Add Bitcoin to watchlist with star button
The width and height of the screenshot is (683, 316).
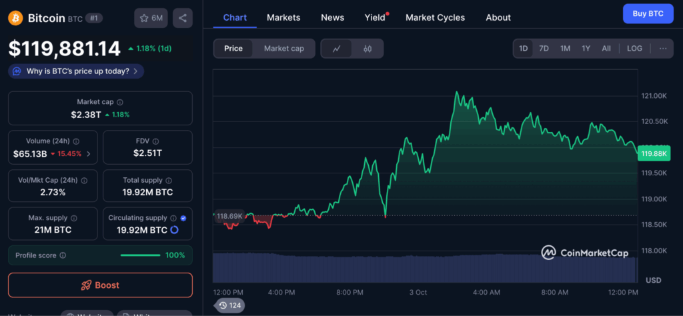tap(151, 18)
